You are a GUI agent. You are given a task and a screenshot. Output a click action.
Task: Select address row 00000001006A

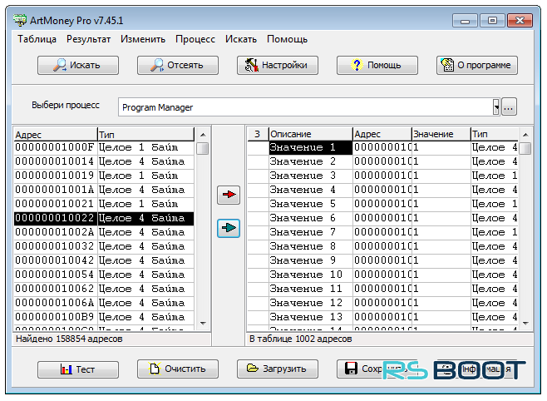(104, 303)
